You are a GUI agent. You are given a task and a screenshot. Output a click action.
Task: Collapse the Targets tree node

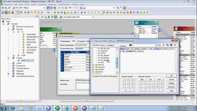pos(8,58)
